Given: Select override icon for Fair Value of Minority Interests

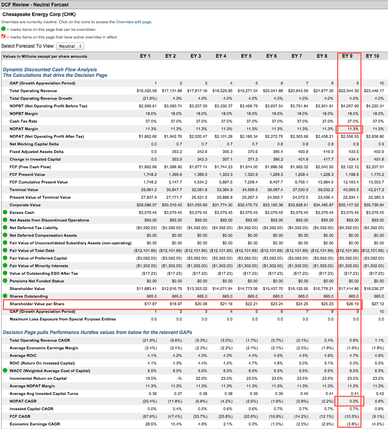Looking at the screenshot, I should pos(5,266).
